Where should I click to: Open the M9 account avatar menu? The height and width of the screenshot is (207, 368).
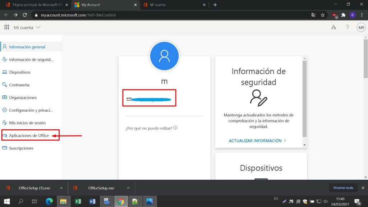pyautogui.click(x=361, y=27)
